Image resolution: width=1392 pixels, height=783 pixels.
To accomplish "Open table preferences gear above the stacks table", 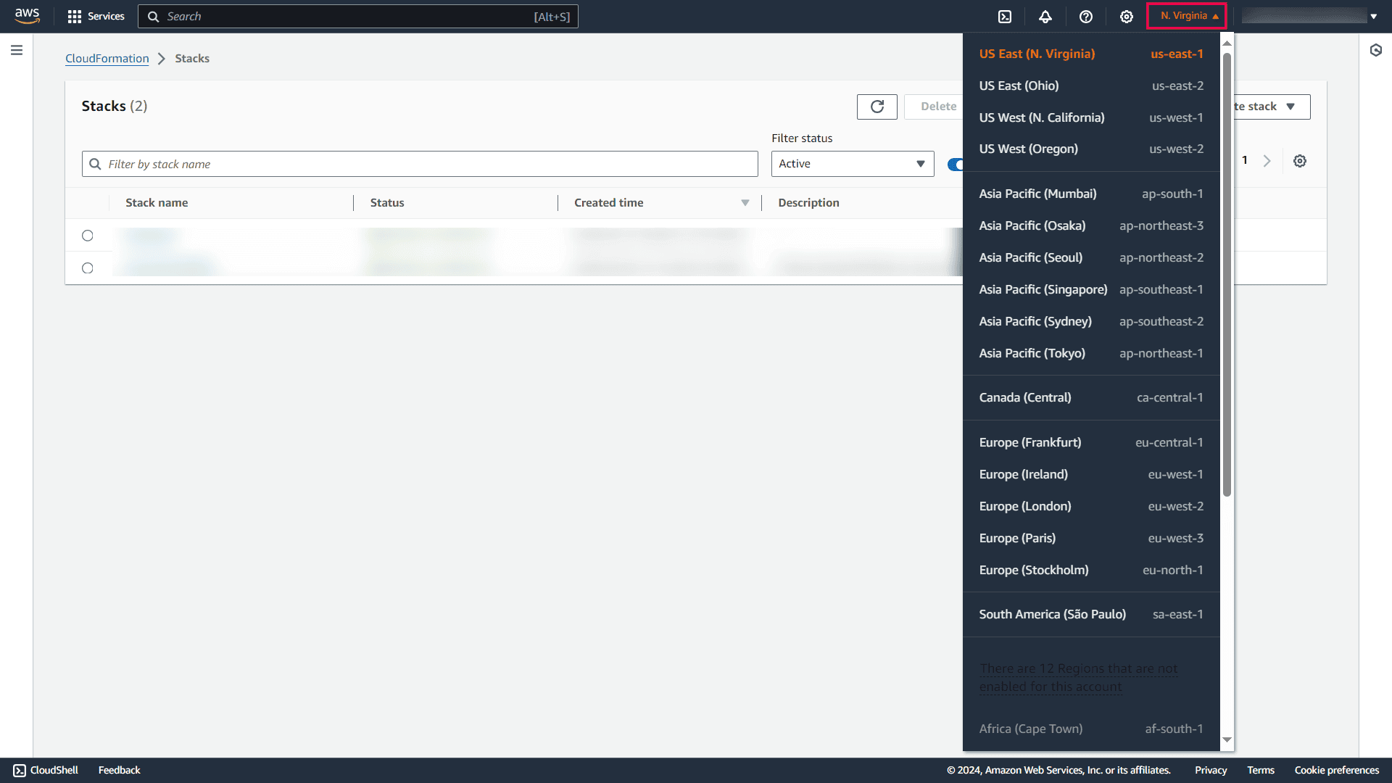I will (x=1299, y=160).
